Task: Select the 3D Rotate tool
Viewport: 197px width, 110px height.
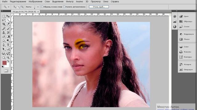Action: [x=3, y=54]
